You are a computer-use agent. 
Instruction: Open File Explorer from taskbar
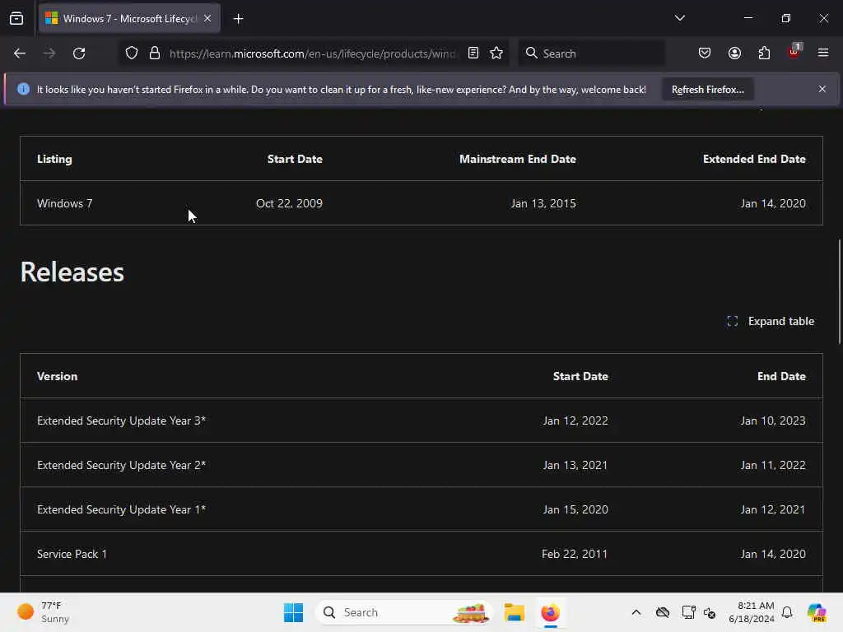coord(514,612)
